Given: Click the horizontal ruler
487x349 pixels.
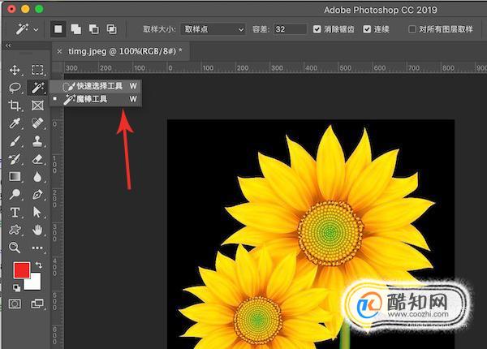Looking at the screenshot, I should [275, 67].
